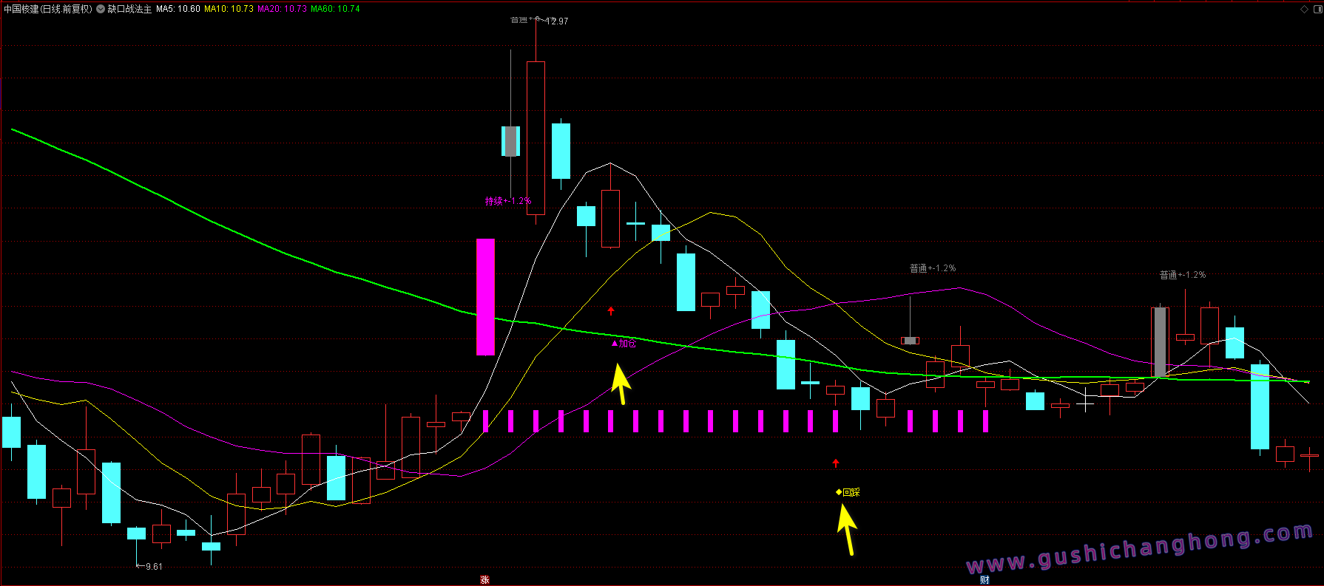Click the ◆回踩 signal label
The image size is (1324, 586).
[x=848, y=492]
